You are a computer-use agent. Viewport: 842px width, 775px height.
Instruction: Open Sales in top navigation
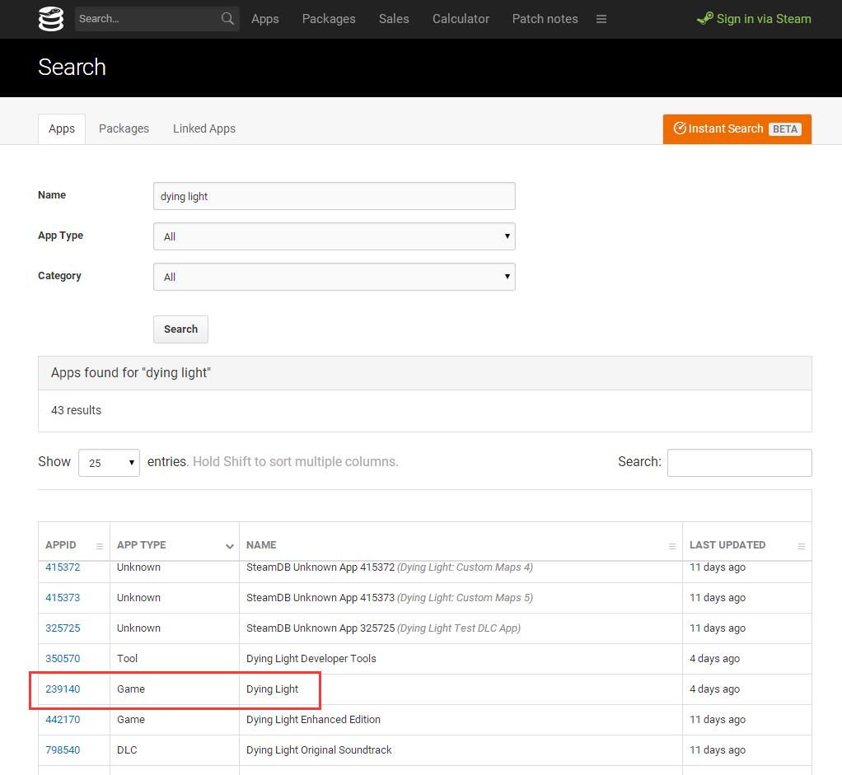394,19
